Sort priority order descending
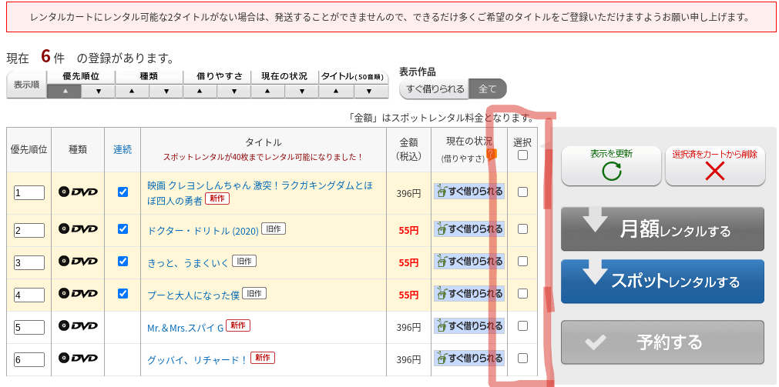This screenshot has width=779, height=387. pyautogui.click(x=98, y=92)
